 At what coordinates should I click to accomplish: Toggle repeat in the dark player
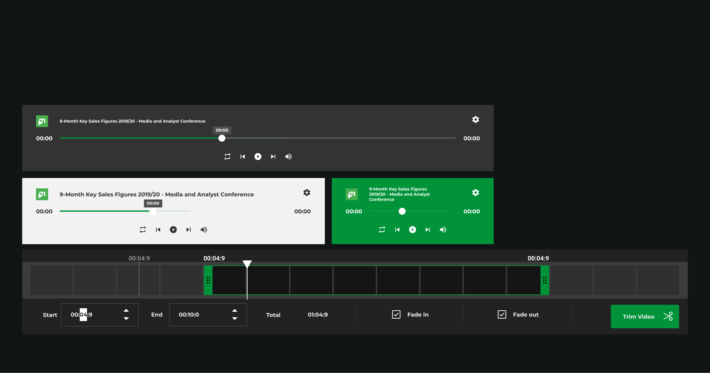point(227,157)
